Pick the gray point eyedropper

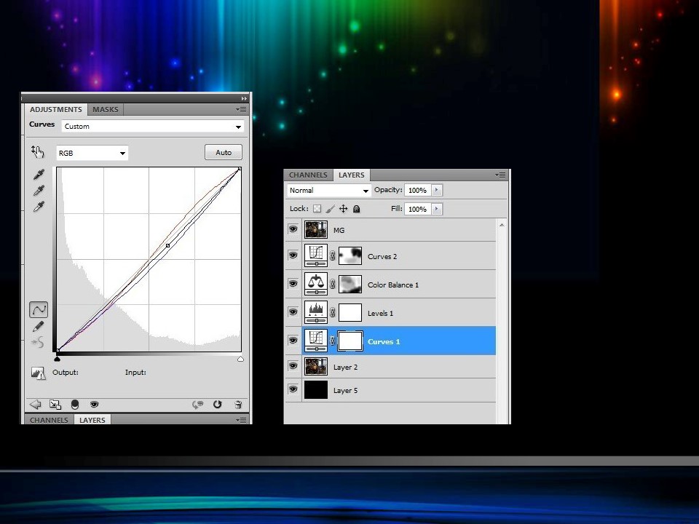[39, 191]
